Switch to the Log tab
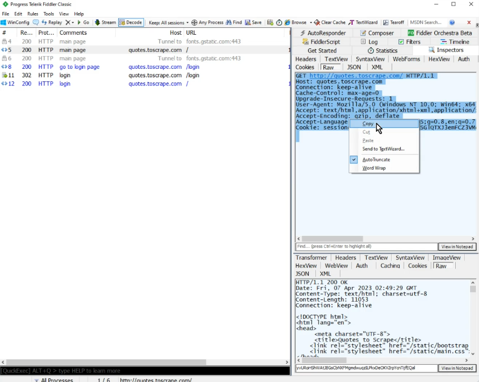 tap(369, 42)
